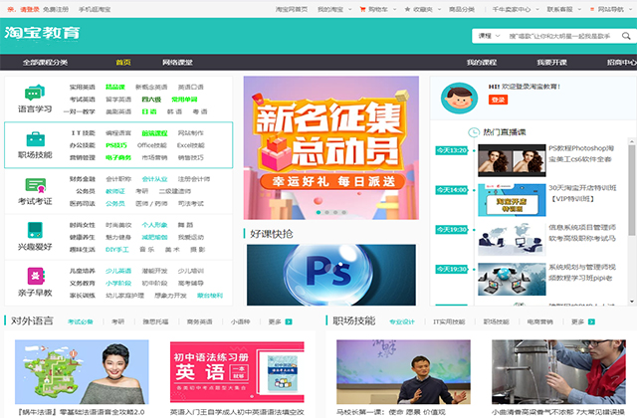This screenshot has width=637, height=418.
Task: Click the 职场技能 briefcase icon
Action: click(x=36, y=139)
